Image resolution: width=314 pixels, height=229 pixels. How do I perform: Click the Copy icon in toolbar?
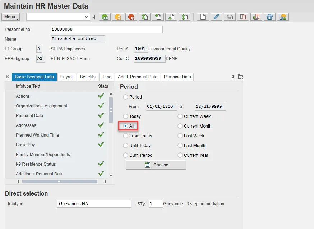[243, 17]
